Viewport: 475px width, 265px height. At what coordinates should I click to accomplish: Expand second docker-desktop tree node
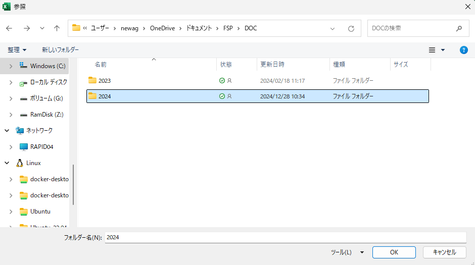(x=11, y=195)
